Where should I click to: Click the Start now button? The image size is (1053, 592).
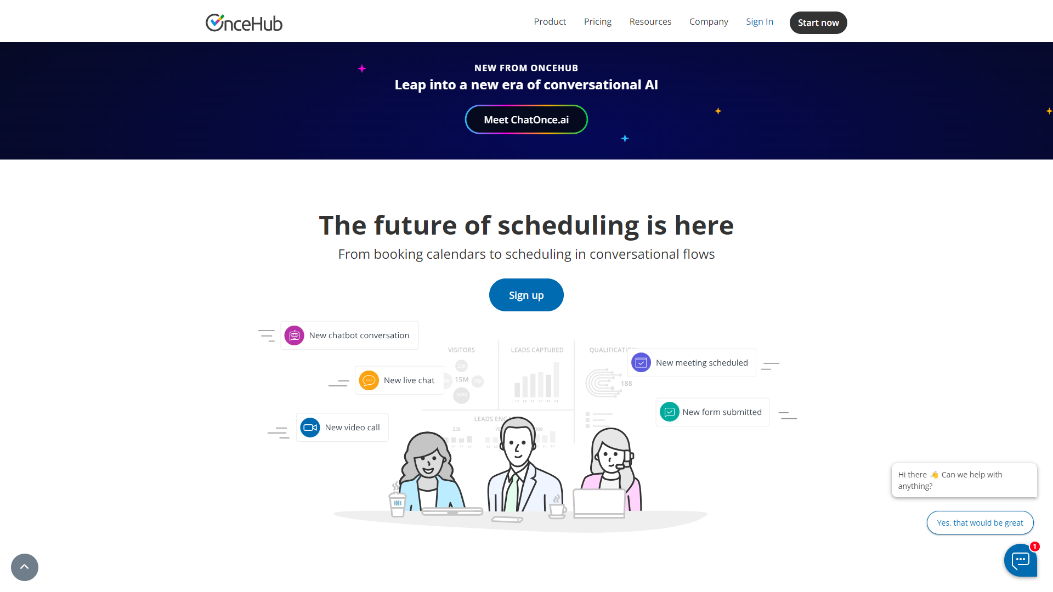(x=818, y=22)
